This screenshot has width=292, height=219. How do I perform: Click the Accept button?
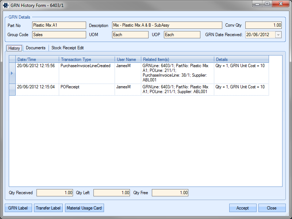point(243,208)
